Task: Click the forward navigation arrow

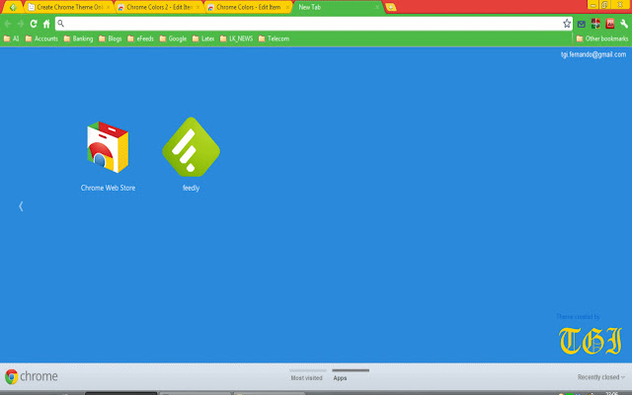Action: pos(21,24)
